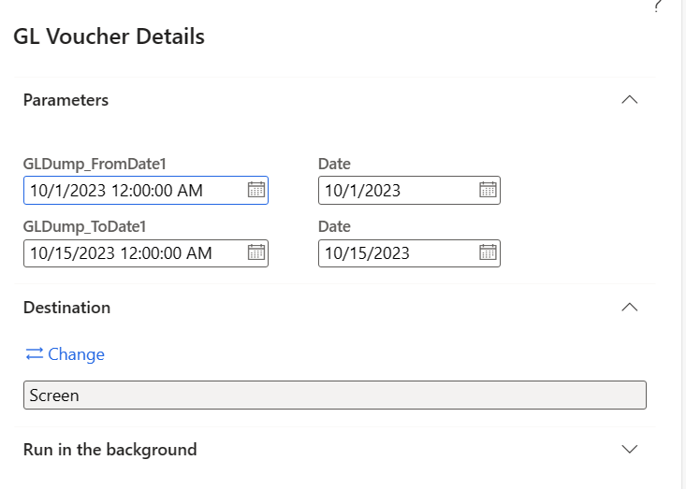Image resolution: width=686 pixels, height=489 pixels.
Task: Click the Change destination link text
Action: click(x=76, y=354)
